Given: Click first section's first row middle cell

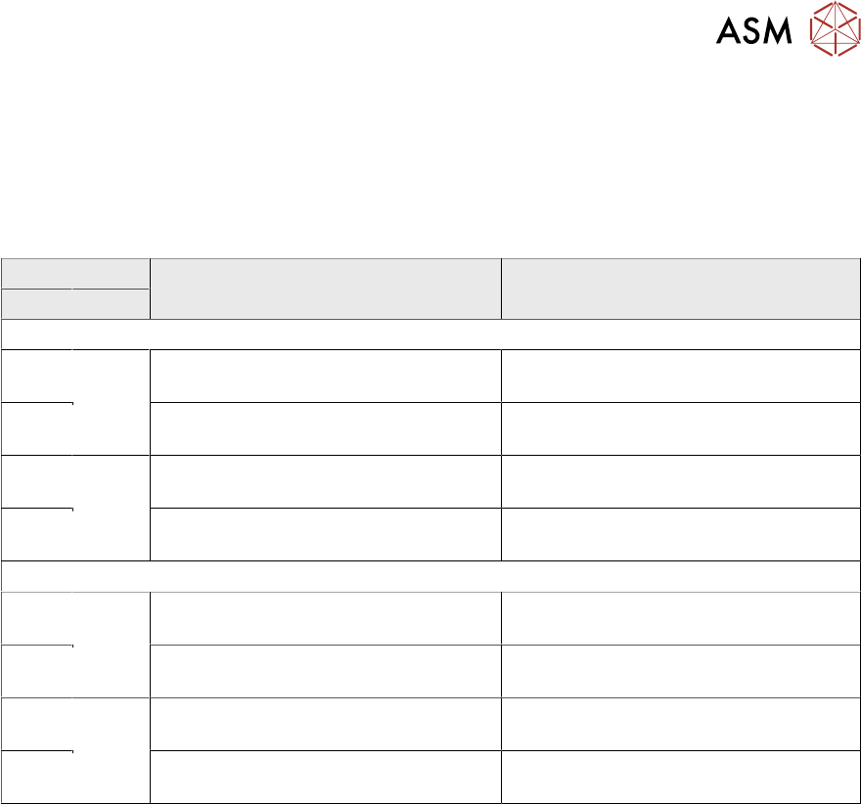Looking at the screenshot, I should click(325, 376).
